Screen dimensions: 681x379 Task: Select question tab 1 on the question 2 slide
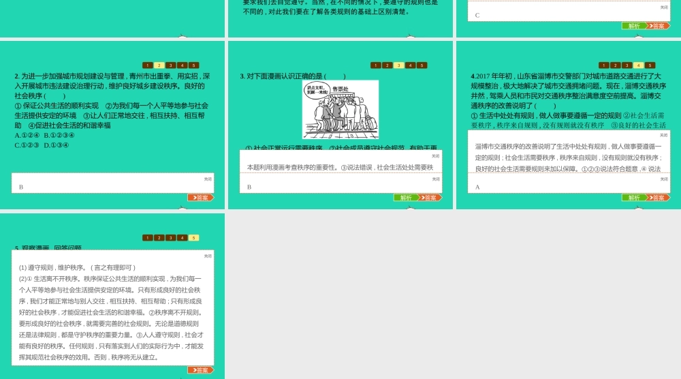click(x=148, y=65)
